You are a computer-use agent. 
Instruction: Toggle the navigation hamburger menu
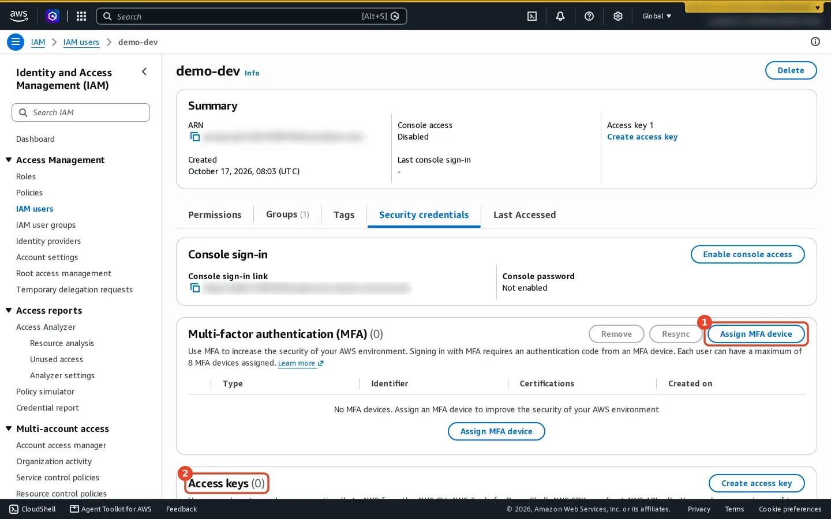coord(16,42)
